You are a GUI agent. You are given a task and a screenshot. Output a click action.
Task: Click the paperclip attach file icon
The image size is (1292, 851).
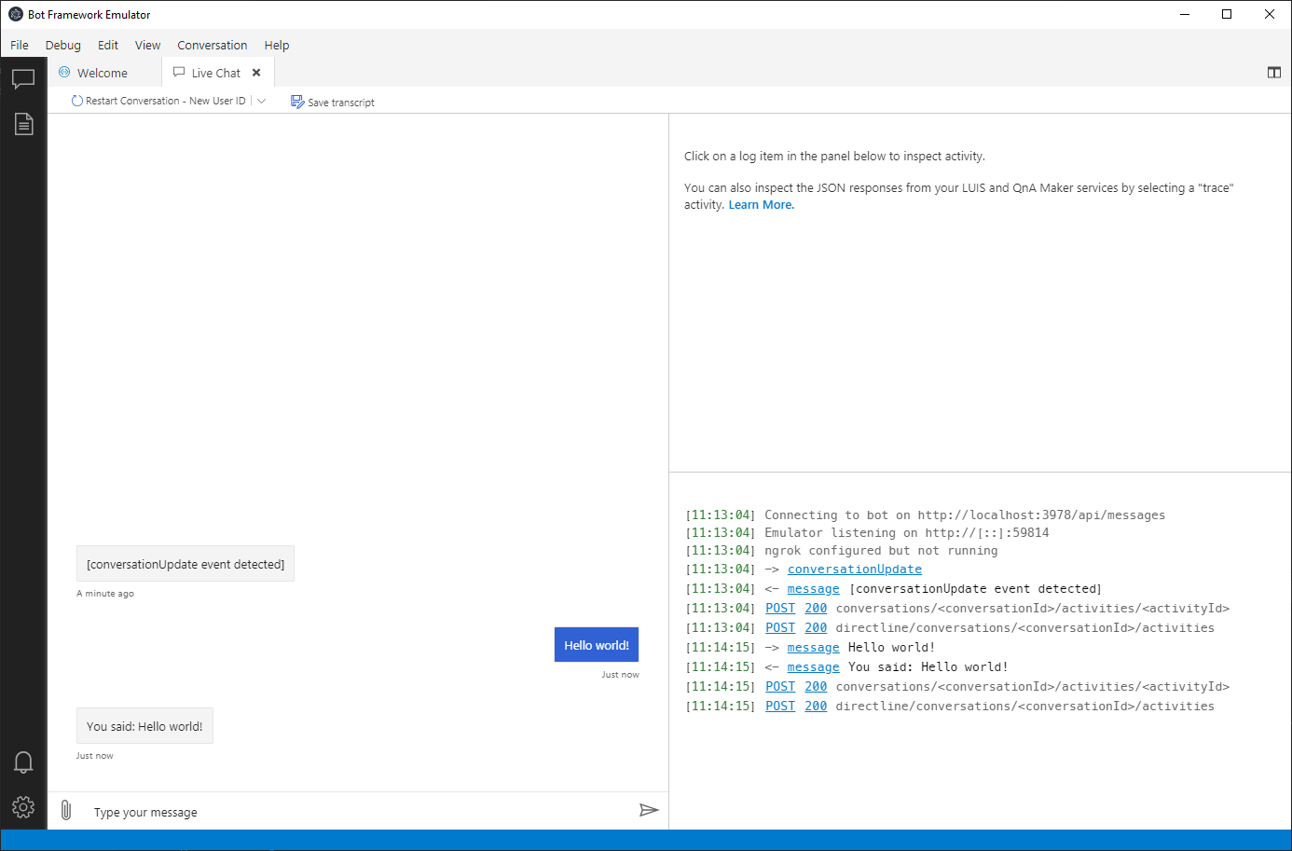coord(66,810)
